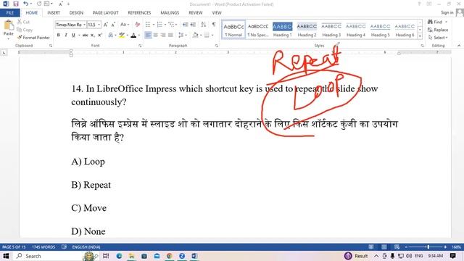Switch to the INSERT tab

click(54, 13)
